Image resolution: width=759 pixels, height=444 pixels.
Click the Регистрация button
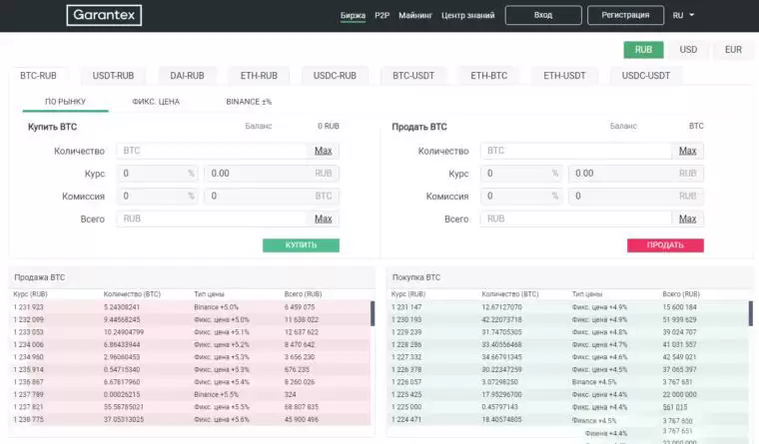click(x=625, y=15)
